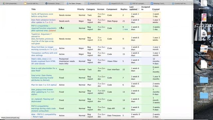Open 'str_replace(): Passing null deprecated' issue
This screenshot has width=213, height=120.
pos(42,100)
